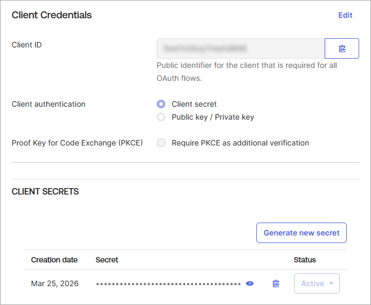Click the Proof Key for Code Exchange label
This screenshot has height=305, width=371.
(x=77, y=143)
